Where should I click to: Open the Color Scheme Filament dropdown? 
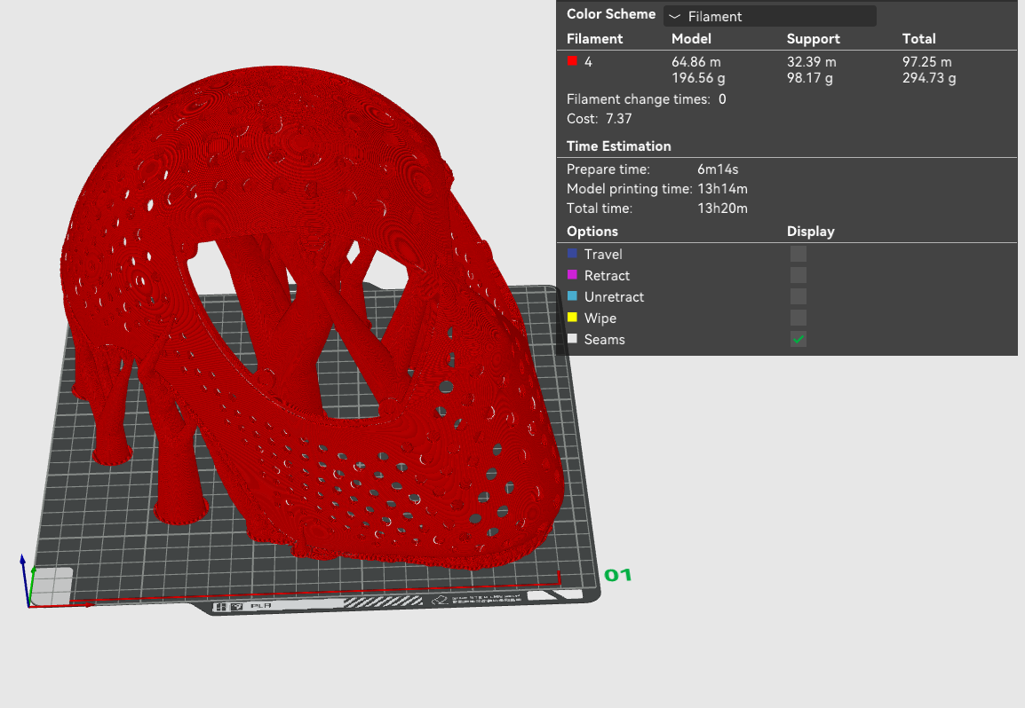[x=769, y=16]
